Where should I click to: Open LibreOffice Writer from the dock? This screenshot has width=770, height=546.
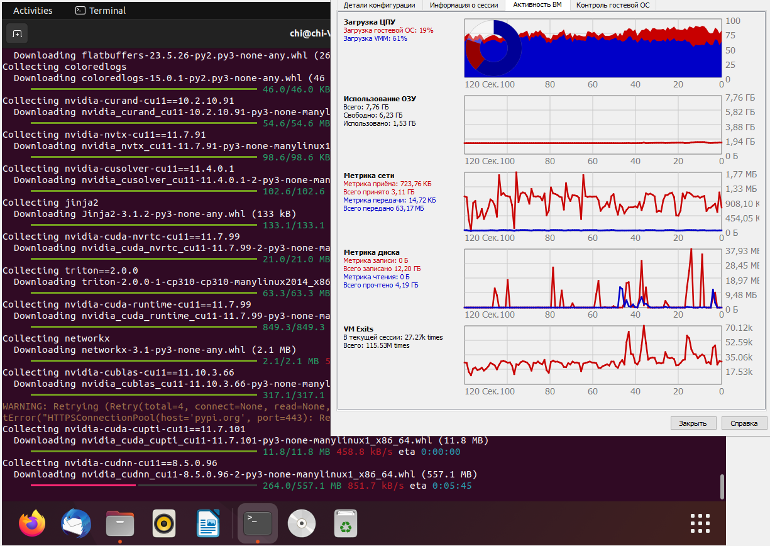click(x=207, y=523)
